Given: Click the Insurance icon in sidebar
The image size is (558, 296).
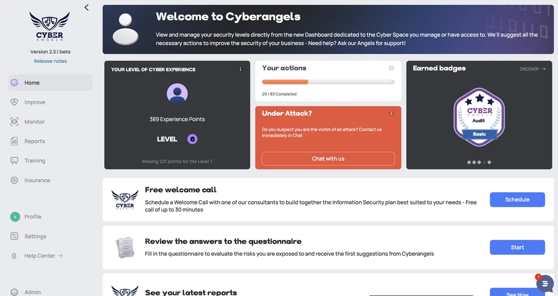Looking at the screenshot, I should click(15, 180).
